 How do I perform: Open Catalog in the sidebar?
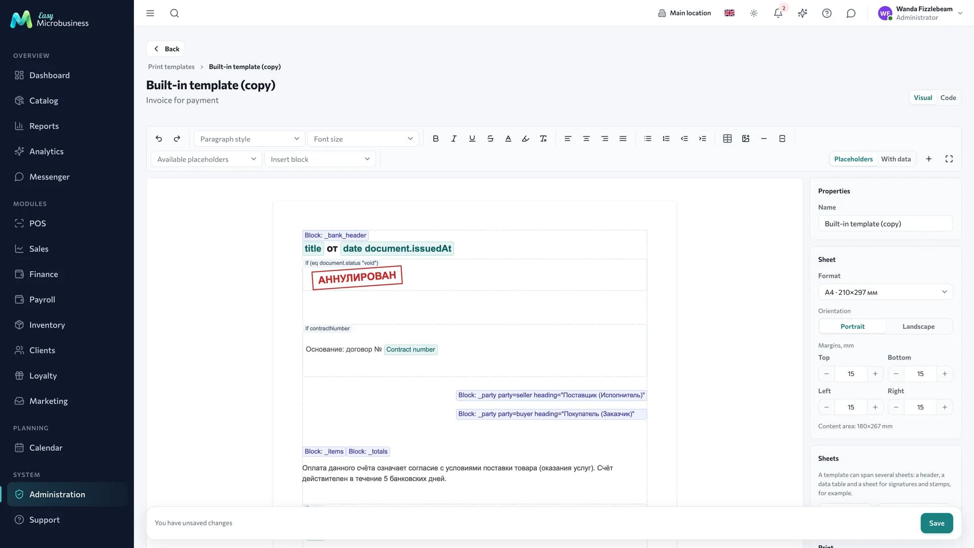coord(67,100)
